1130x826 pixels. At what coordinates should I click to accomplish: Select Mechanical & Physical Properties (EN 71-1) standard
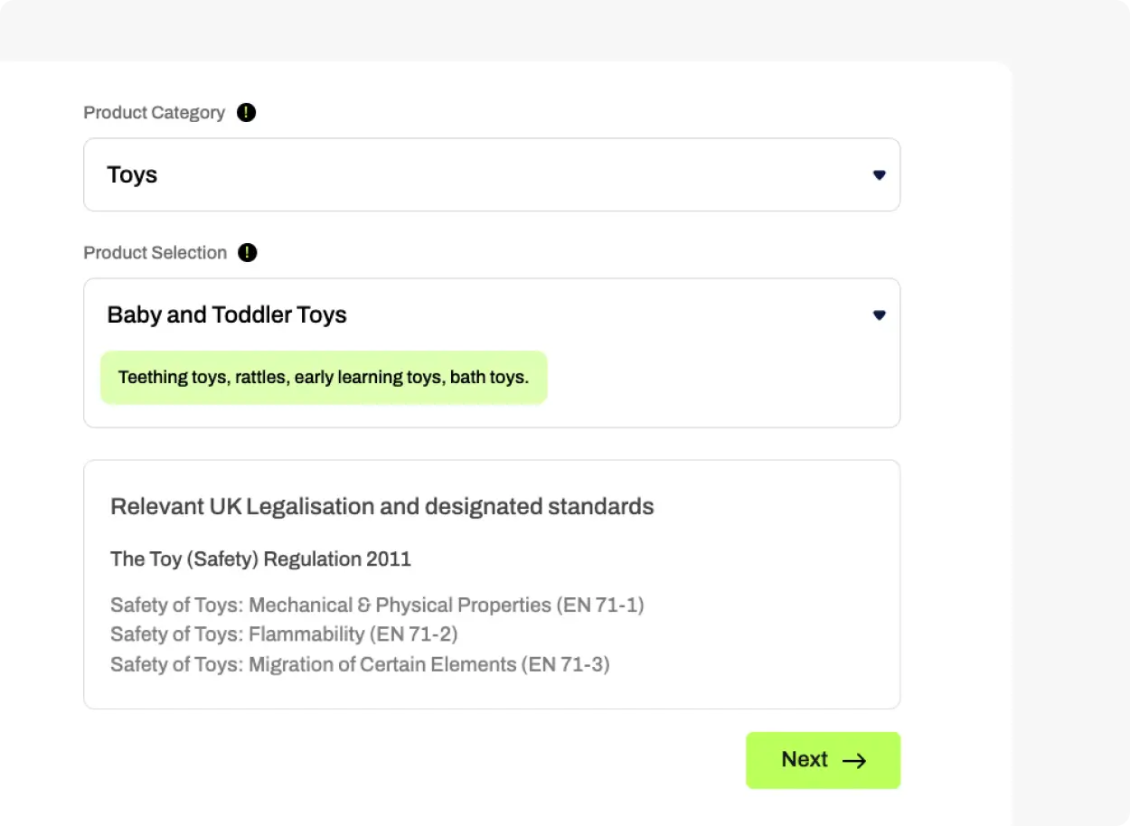[377, 605]
